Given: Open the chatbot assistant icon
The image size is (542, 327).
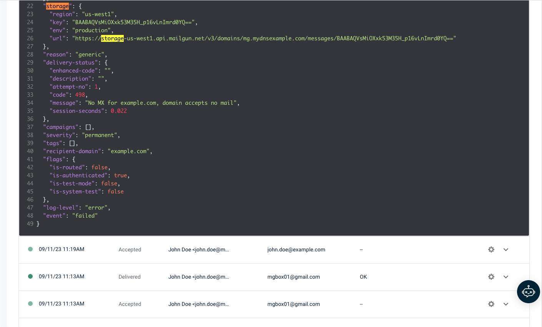Looking at the screenshot, I should coord(528,292).
